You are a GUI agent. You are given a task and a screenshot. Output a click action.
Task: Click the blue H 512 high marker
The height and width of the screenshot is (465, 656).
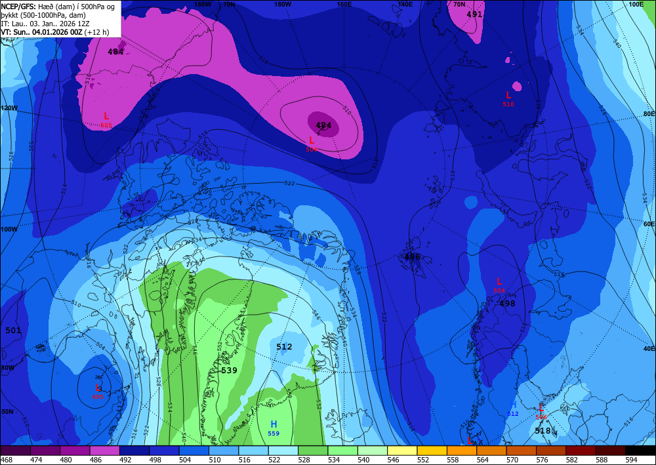[x=513, y=409]
